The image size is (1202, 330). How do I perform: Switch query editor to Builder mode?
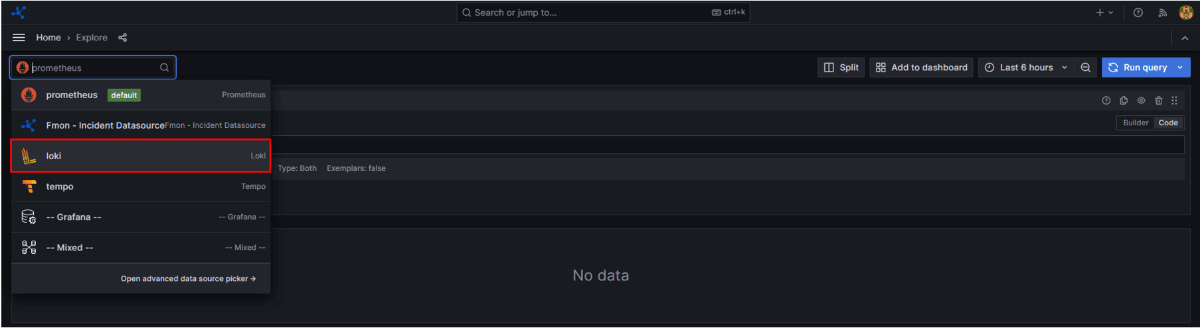pyautogui.click(x=1136, y=123)
